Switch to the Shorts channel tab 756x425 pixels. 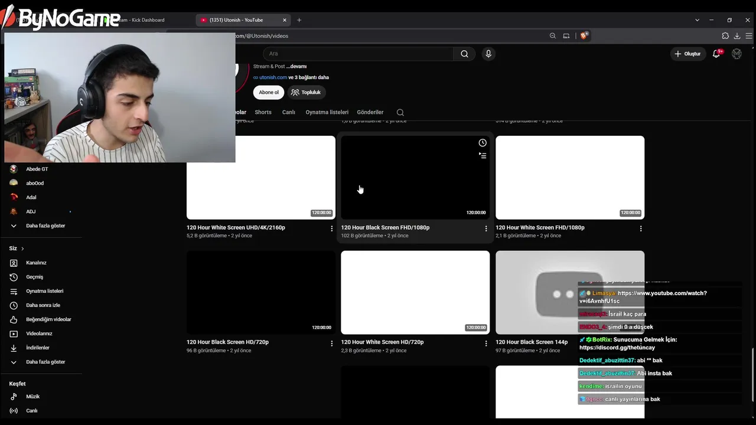(x=263, y=112)
